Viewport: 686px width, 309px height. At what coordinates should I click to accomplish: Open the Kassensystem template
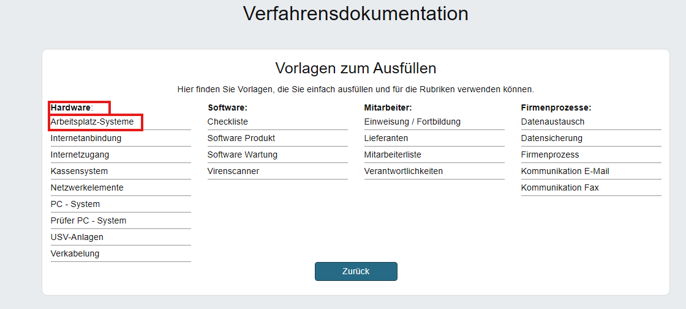[79, 171]
